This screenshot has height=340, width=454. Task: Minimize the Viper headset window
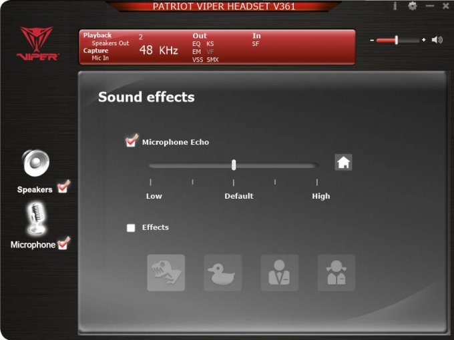pyautogui.click(x=430, y=6)
